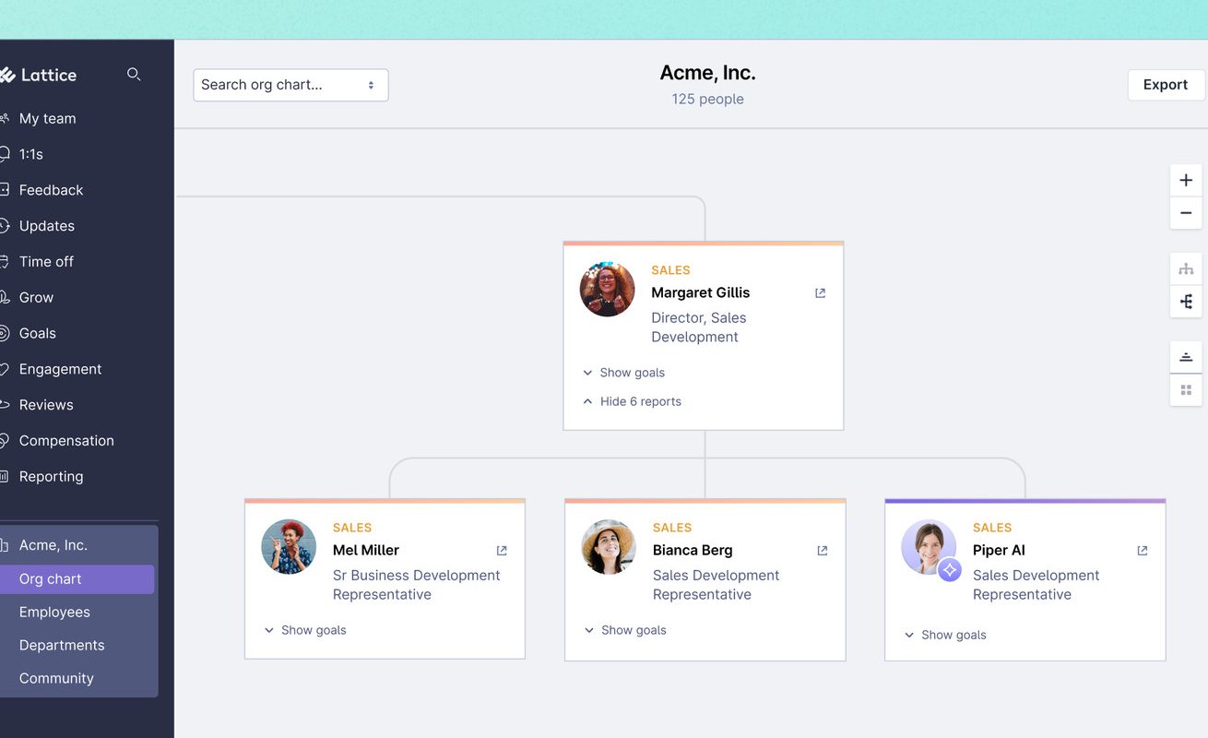Expand Show goals on Mel Miller card
Viewport: 1208px width, 738px height.
tap(305, 630)
